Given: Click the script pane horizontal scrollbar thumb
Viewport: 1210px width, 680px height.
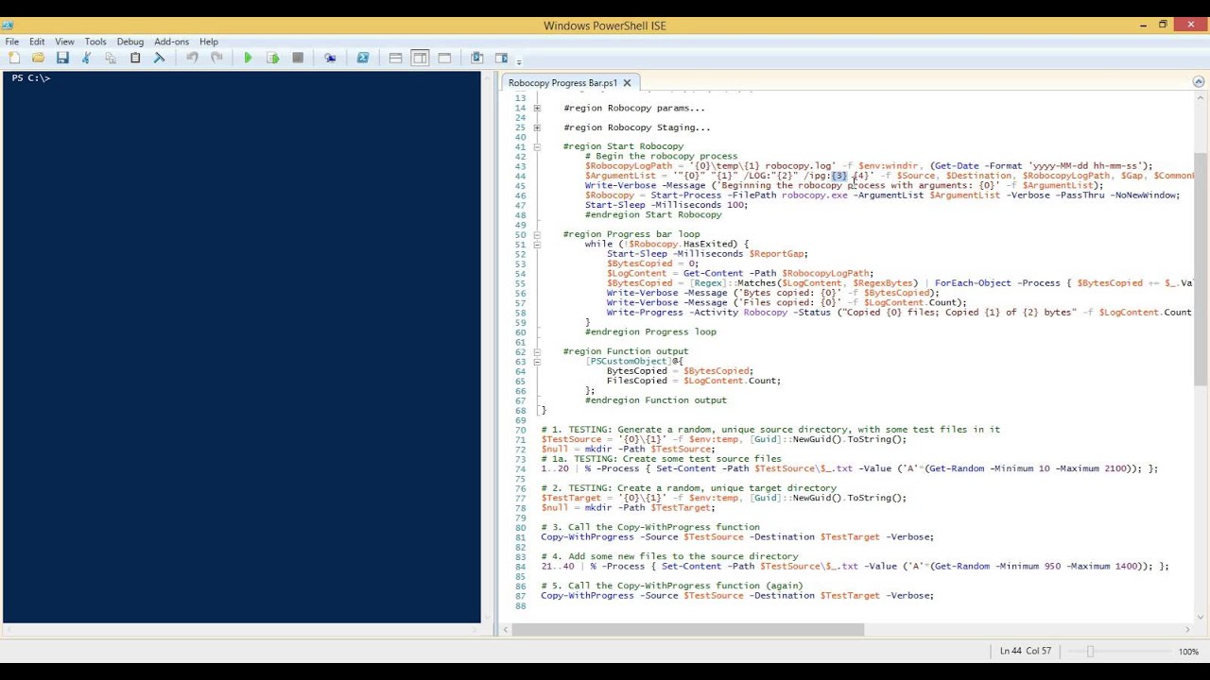Looking at the screenshot, I should [x=688, y=629].
